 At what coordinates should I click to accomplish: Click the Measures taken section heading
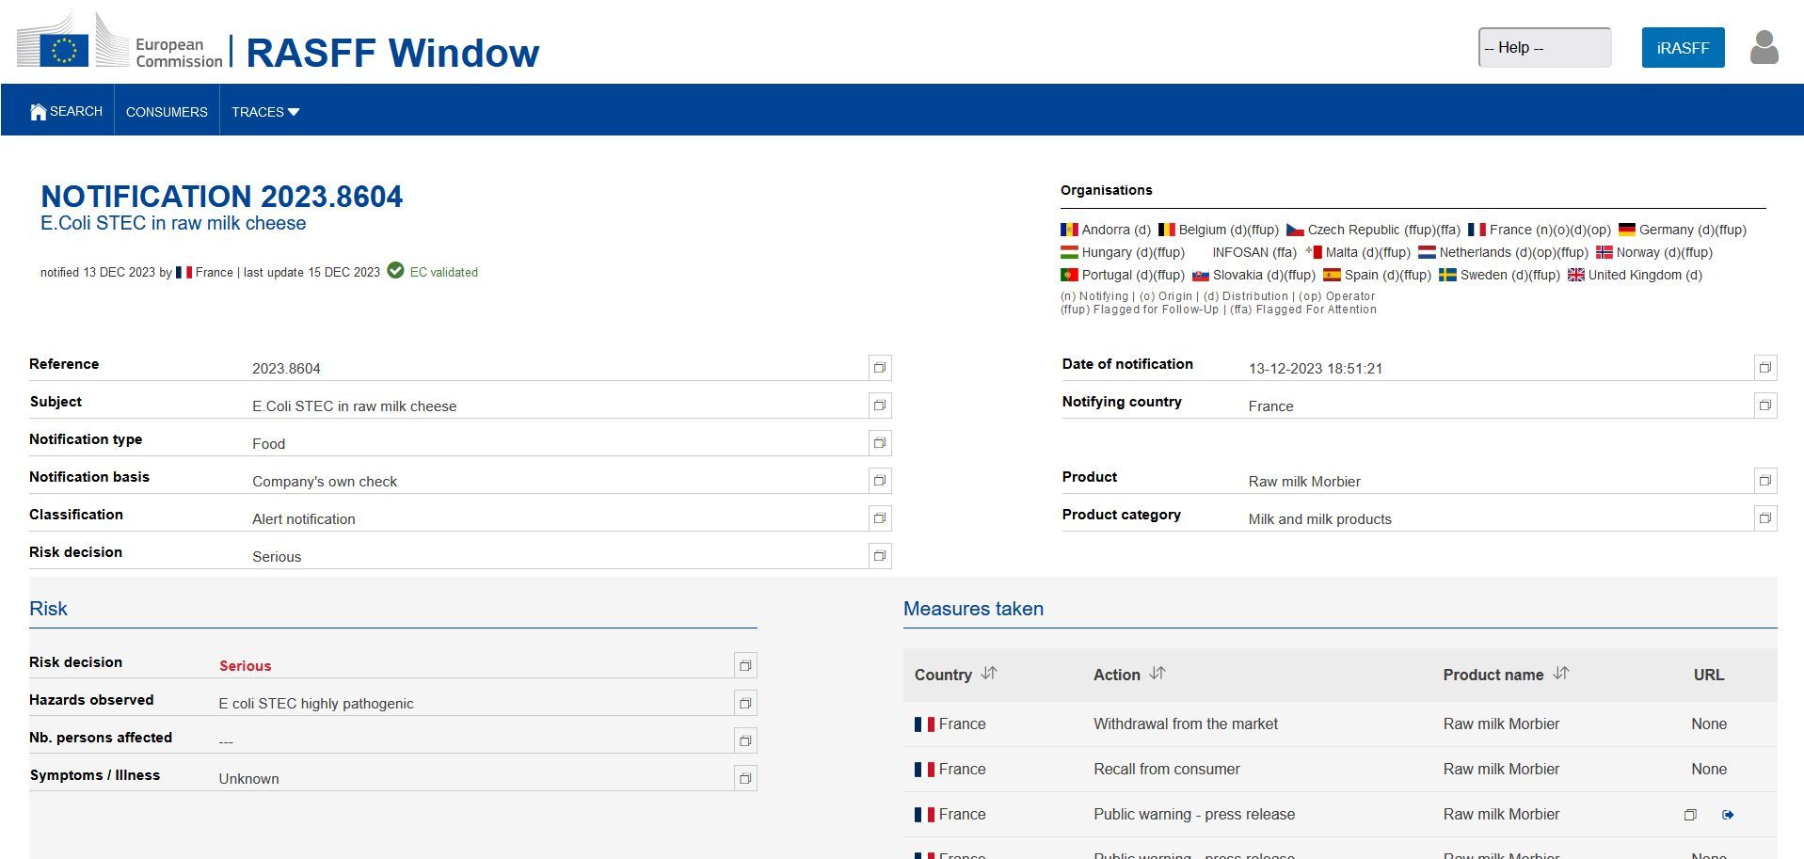click(973, 609)
